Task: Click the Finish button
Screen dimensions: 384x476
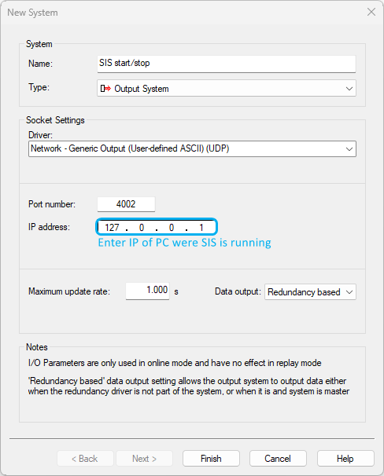Action: click(x=211, y=459)
